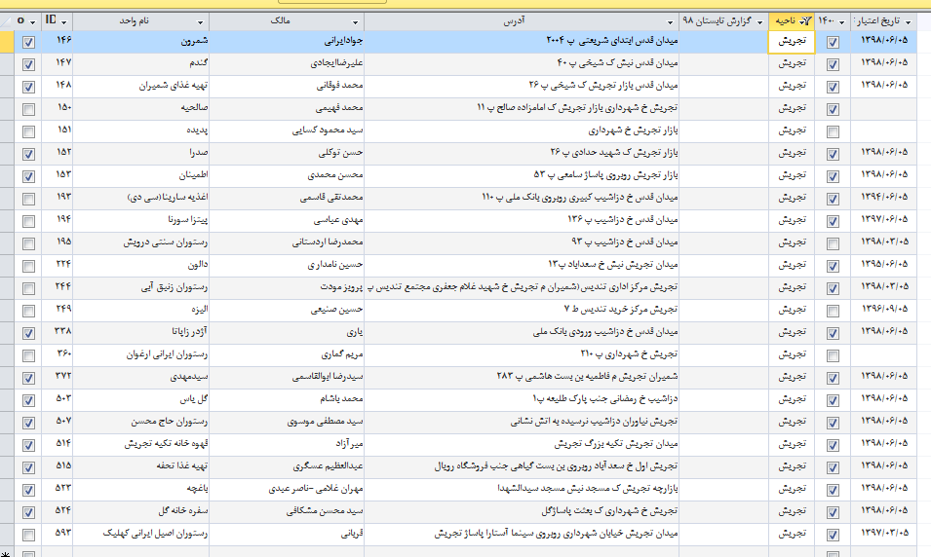The width and height of the screenshot is (931, 557).
Task: Click the row selector for ID 372
Action: click(x=7, y=377)
